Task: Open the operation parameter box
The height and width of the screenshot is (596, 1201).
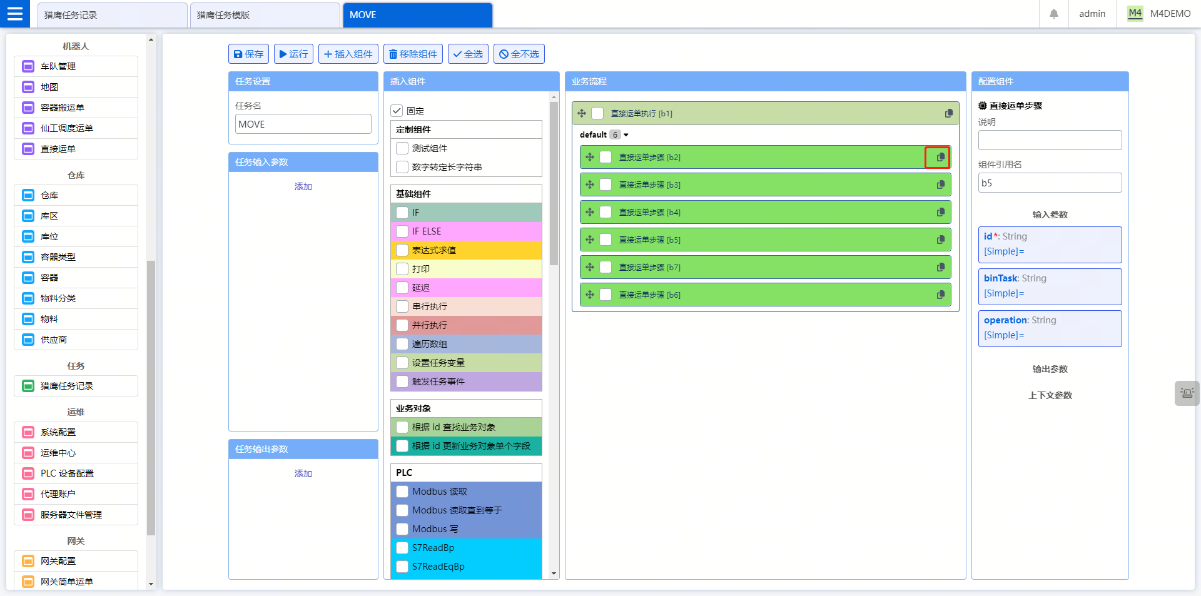Action: coord(1050,328)
